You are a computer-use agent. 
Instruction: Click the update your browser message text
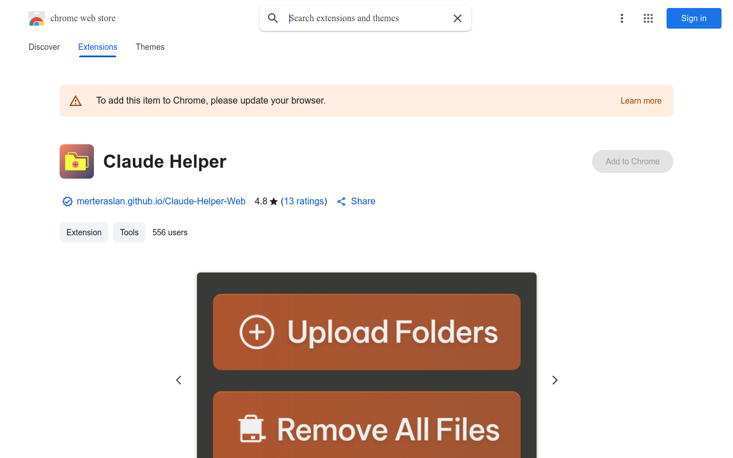[x=211, y=101]
